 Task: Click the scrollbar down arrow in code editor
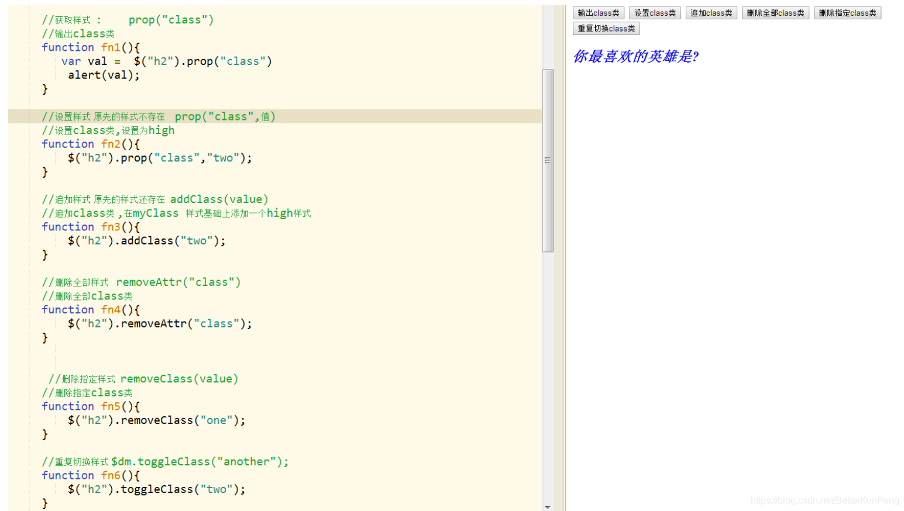pyautogui.click(x=548, y=507)
